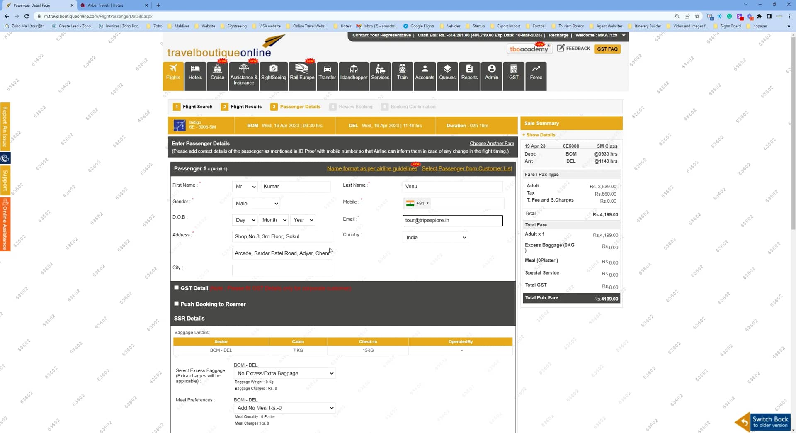Expand the Country selection dropdown
The width and height of the screenshot is (796, 433).
[435, 237]
